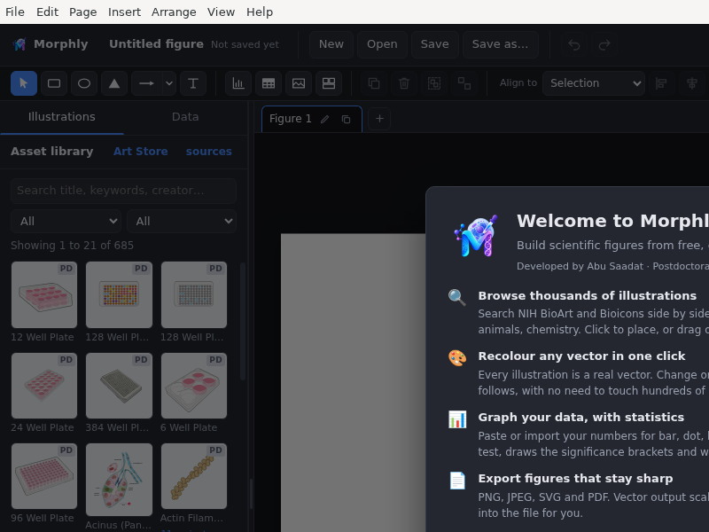Open the second All filter dropdown
This screenshot has height=532, width=709.
[182, 221]
